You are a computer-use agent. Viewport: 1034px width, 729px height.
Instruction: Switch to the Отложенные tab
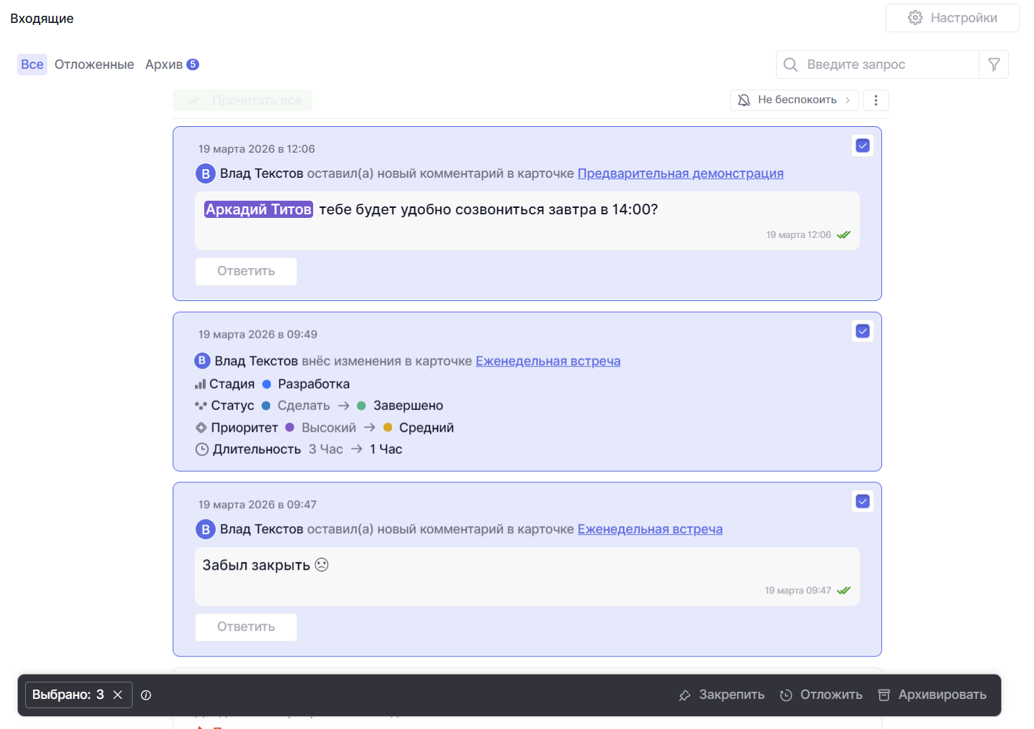[94, 65]
